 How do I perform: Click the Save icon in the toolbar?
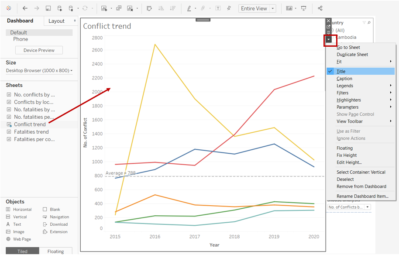(48, 8)
